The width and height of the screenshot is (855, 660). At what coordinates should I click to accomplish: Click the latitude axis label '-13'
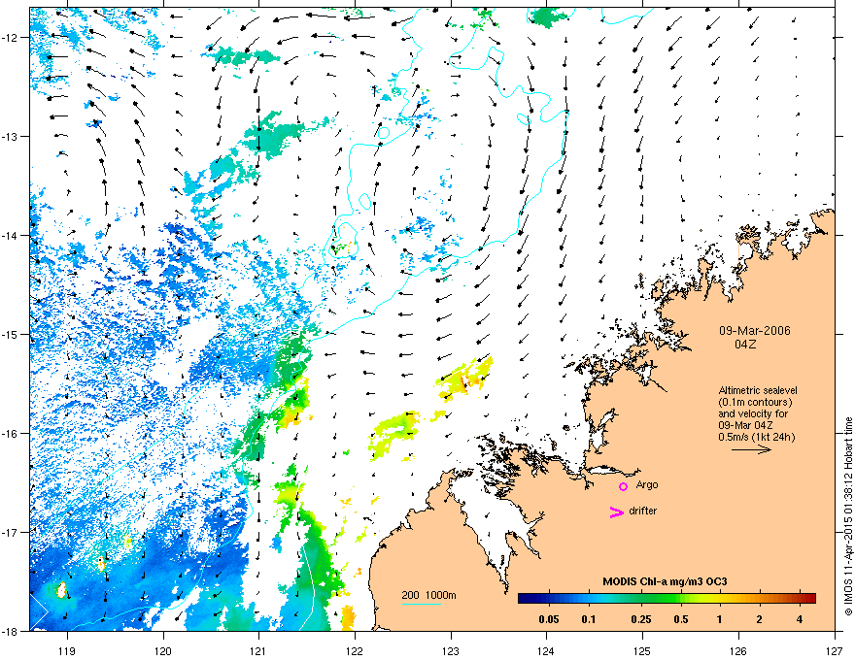pyautogui.click(x=11, y=136)
